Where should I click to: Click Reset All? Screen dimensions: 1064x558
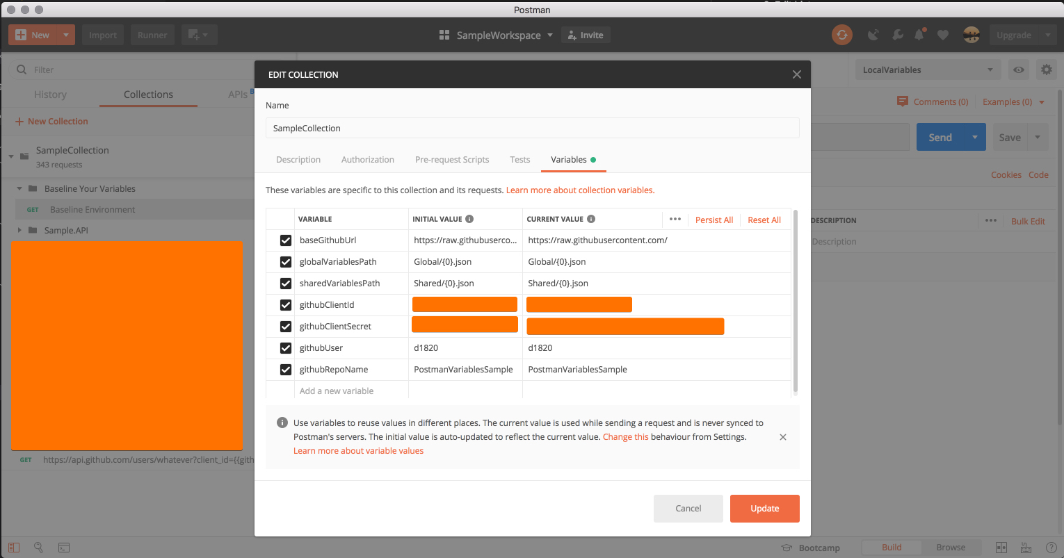[x=764, y=220]
